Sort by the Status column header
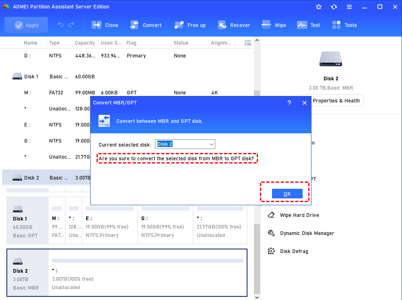 tap(181, 43)
